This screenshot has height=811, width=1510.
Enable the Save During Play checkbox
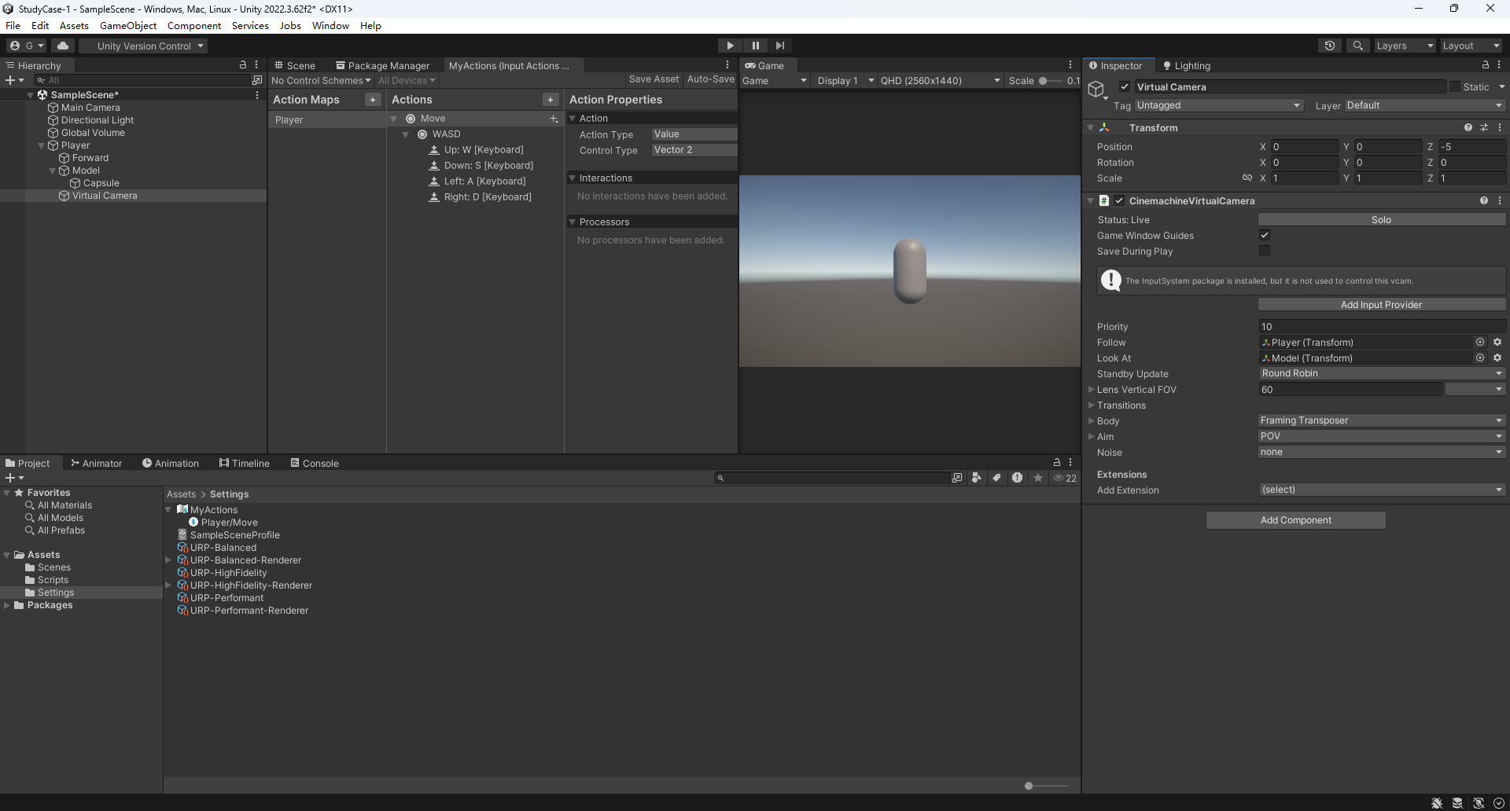click(x=1265, y=251)
